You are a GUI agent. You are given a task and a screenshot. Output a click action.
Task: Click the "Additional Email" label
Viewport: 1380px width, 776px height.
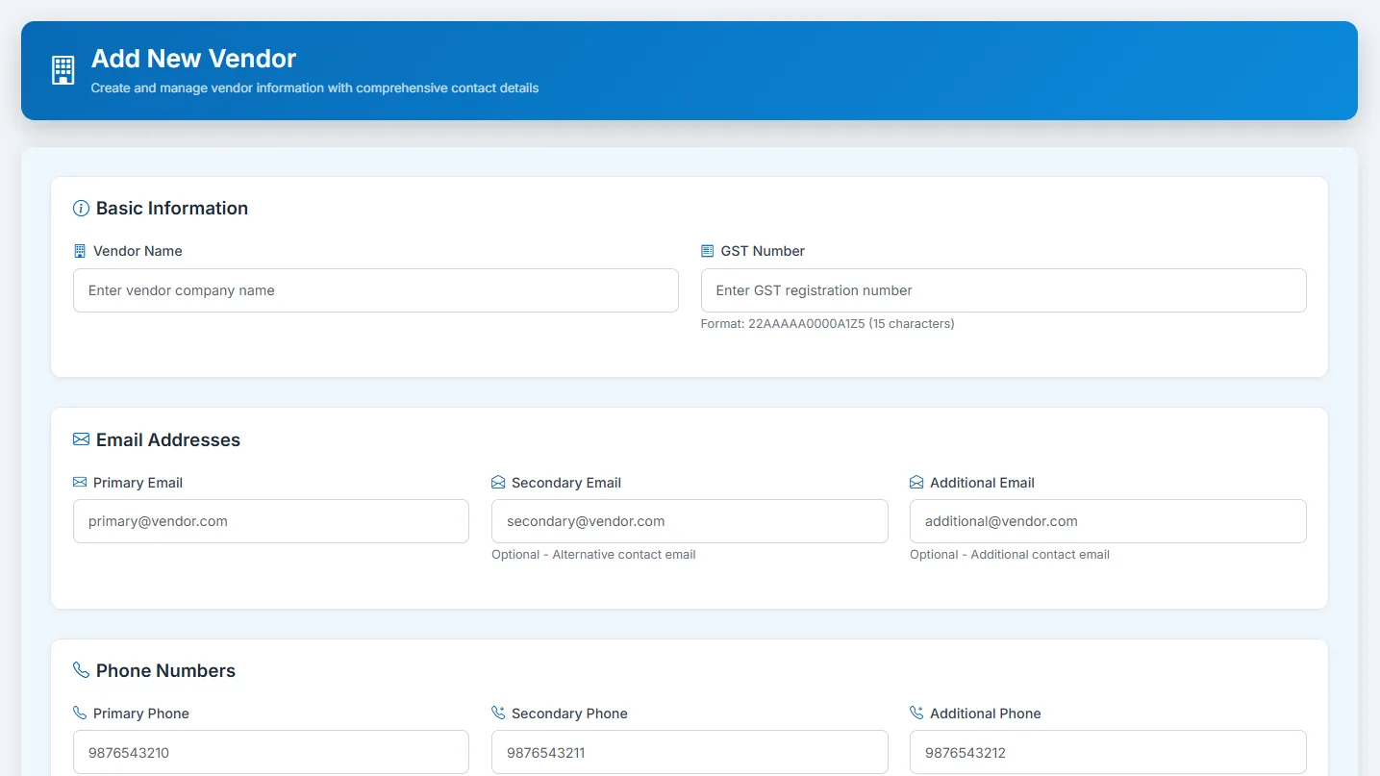tap(982, 483)
